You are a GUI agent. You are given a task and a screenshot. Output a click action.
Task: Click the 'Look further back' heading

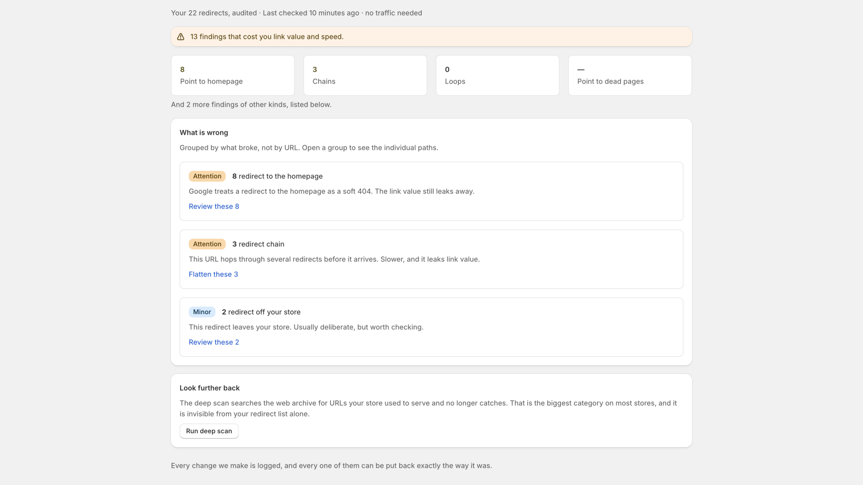click(209, 388)
